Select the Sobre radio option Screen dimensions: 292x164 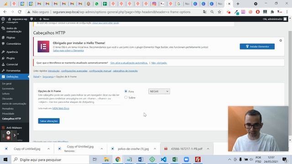click(x=126, y=97)
